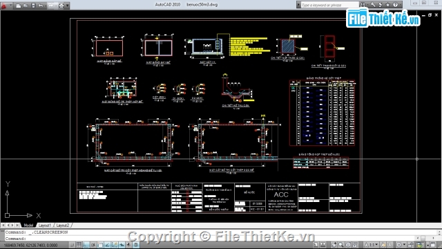Screen dimensions: 442x249
Task: Click the Plot printer icon
Action: (x=61, y=6)
